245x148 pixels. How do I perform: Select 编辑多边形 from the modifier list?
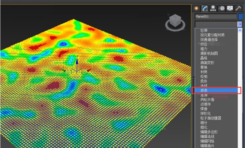pos(209,132)
